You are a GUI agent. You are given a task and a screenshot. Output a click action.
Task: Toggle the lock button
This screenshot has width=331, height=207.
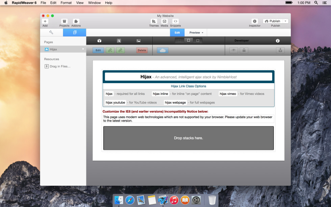(244, 50)
